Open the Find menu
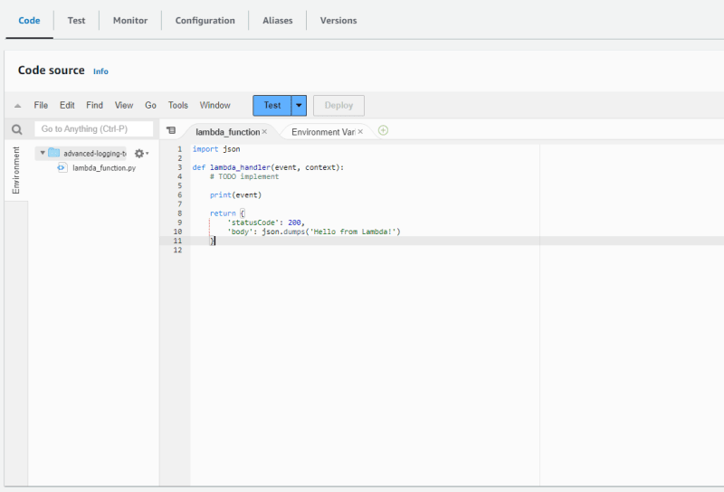Screen dimensions: 724x492 [x=94, y=105]
